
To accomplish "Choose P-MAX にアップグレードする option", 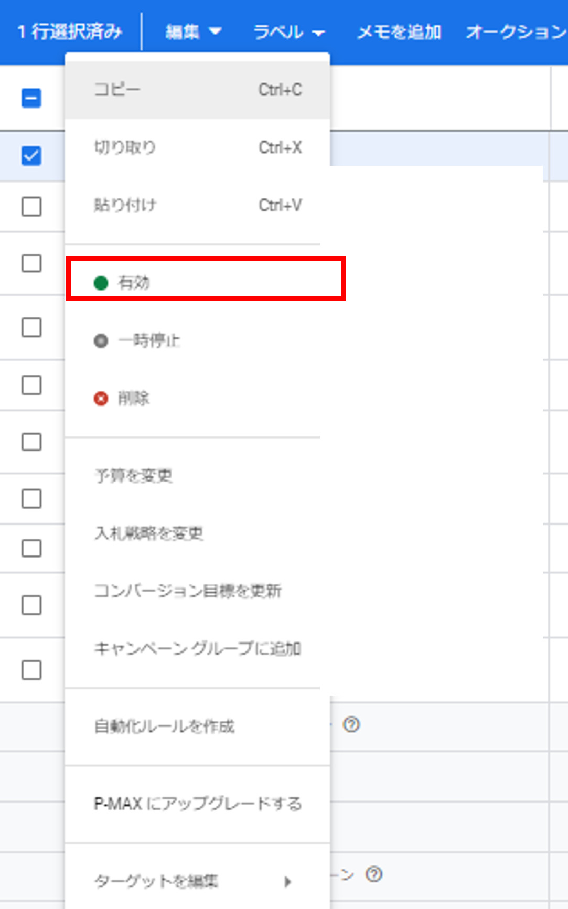I will click(x=197, y=804).
